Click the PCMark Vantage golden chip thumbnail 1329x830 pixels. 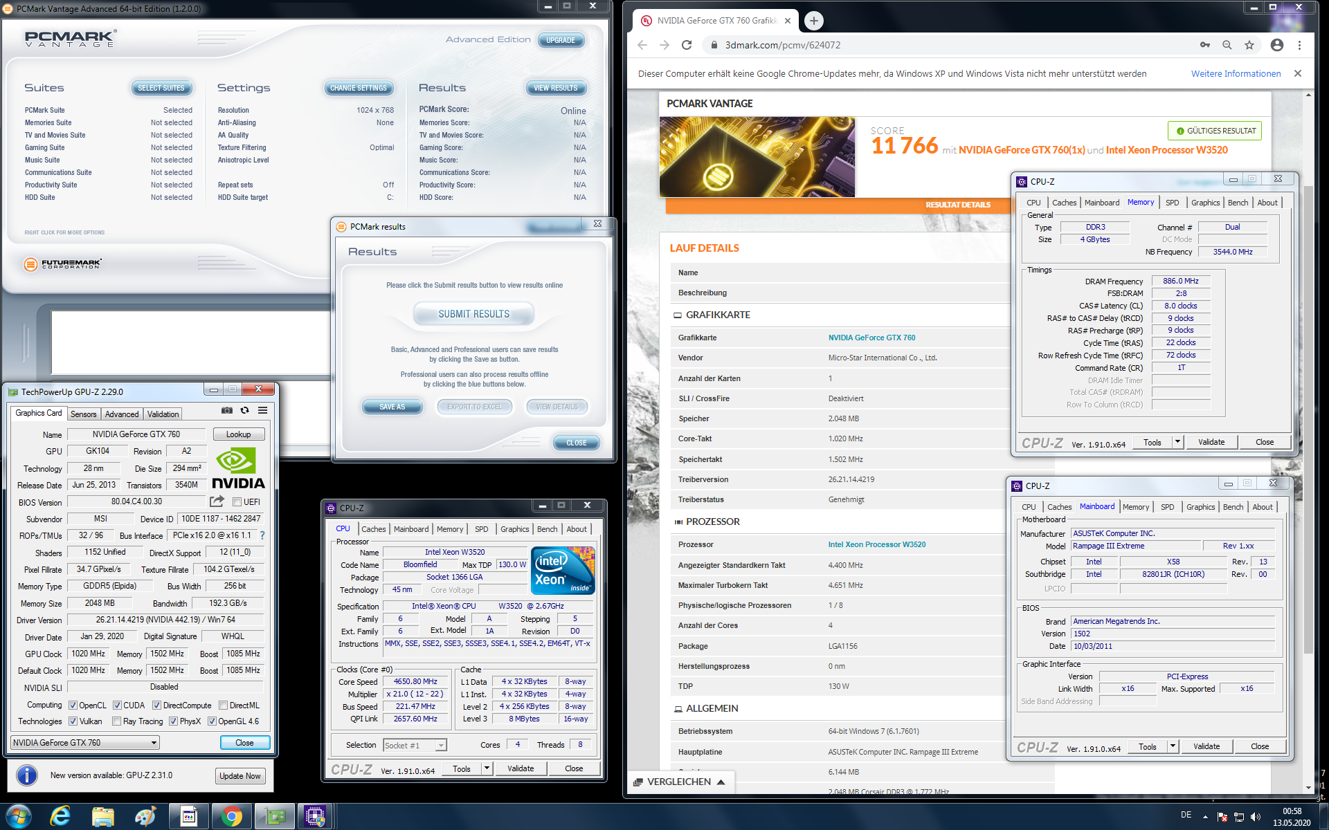[x=757, y=157]
